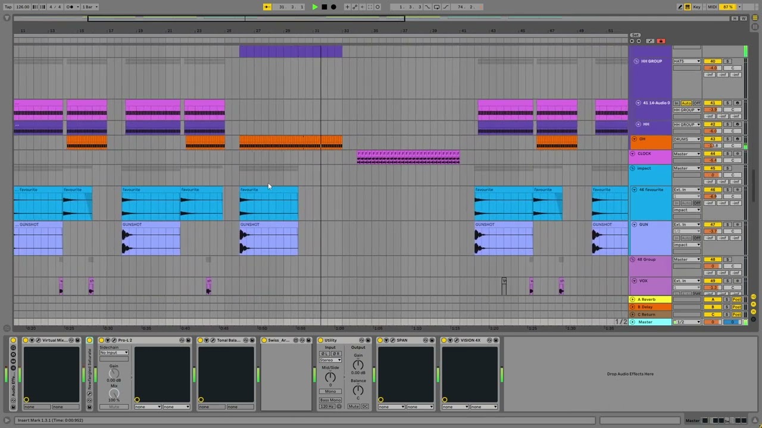Click the session record circle icon

coord(377,7)
